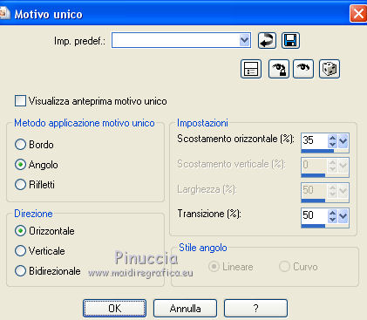The image size is (367, 320).
Task: Click the Annulla button
Action: point(185,308)
